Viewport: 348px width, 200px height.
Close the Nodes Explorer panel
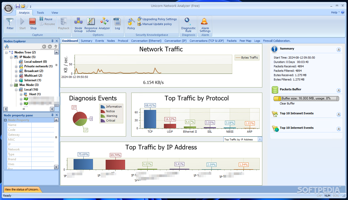click(57, 41)
